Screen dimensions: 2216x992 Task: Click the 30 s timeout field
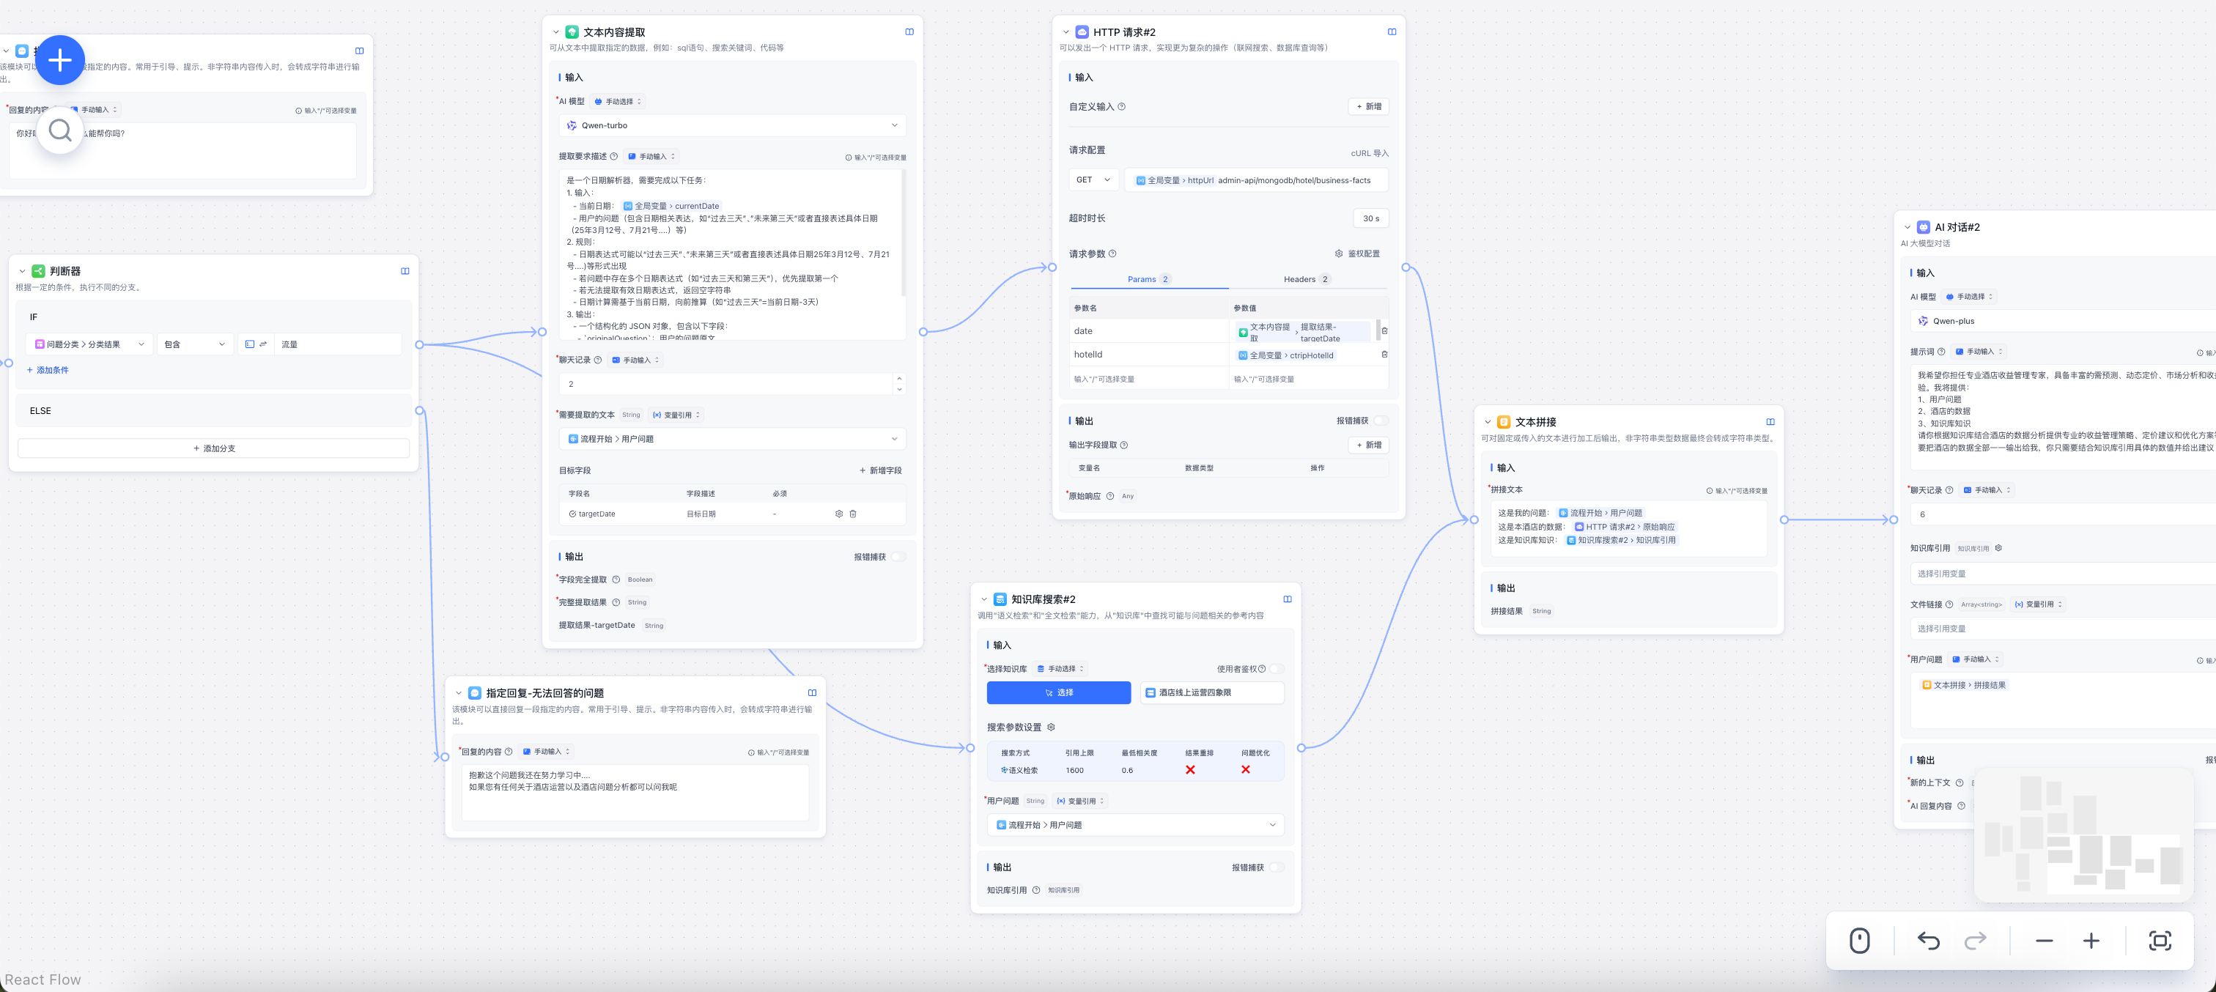point(1370,218)
